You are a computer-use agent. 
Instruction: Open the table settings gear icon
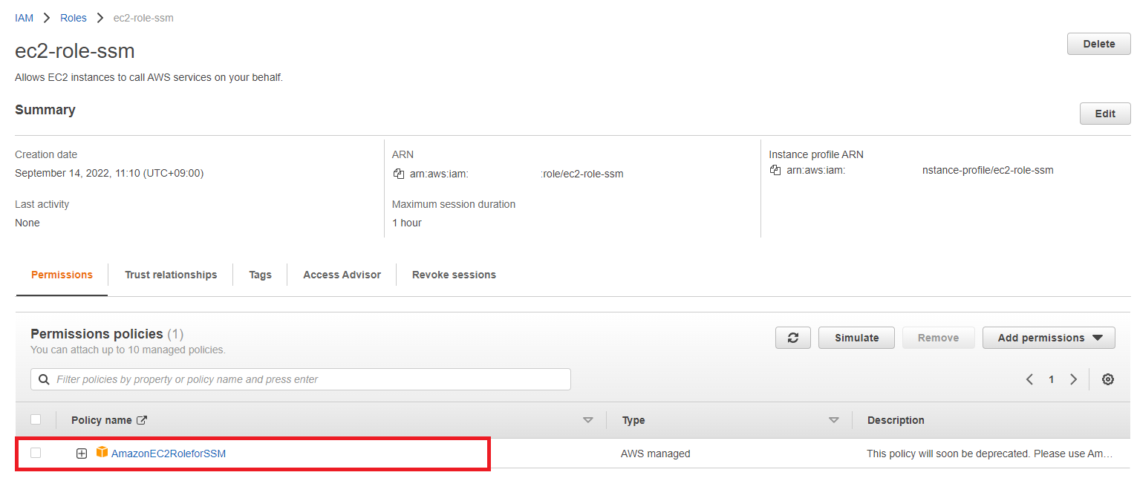coord(1108,379)
